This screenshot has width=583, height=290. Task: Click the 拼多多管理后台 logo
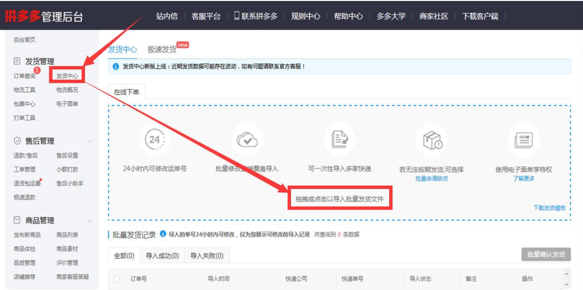click(x=43, y=17)
